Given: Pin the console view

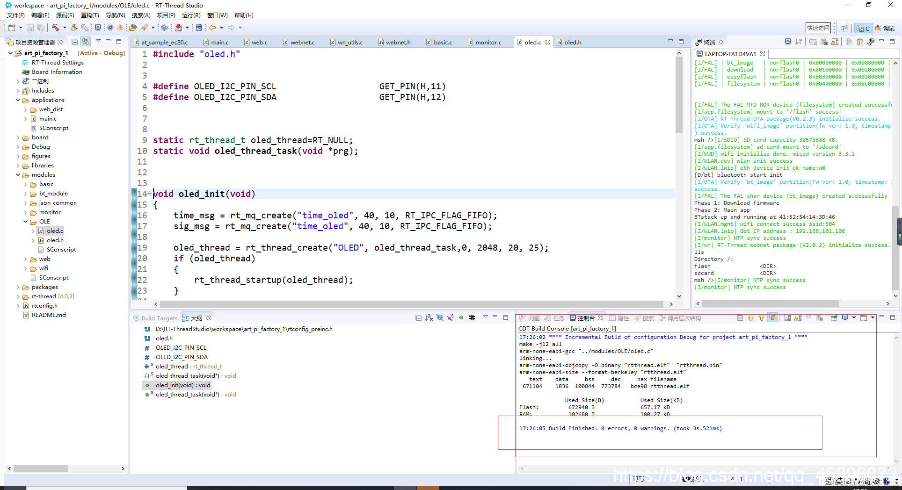Looking at the screenshot, I should point(834,318).
